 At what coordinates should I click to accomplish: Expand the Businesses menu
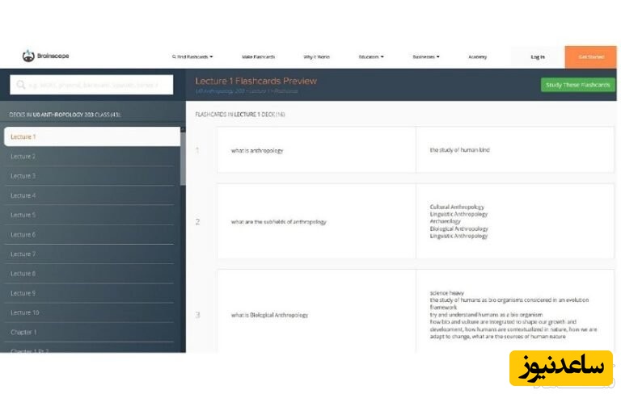425,57
